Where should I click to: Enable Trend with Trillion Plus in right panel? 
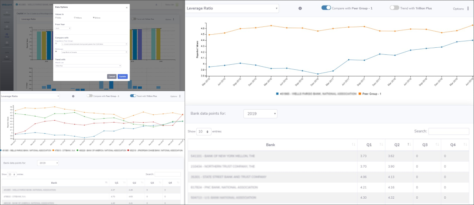(394, 8)
